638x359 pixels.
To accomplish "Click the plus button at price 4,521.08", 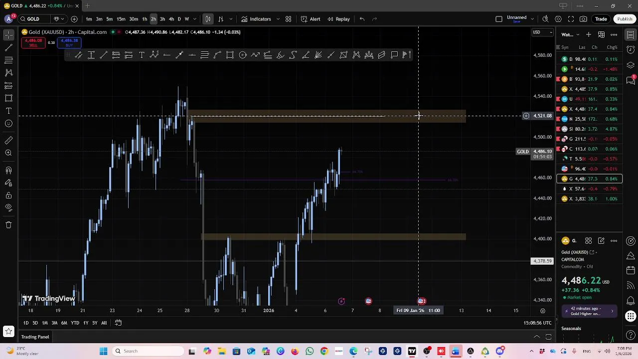I will tap(526, 116).
